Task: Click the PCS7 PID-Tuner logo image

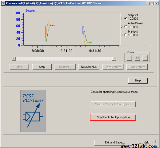Action: [x=33, y=111]
